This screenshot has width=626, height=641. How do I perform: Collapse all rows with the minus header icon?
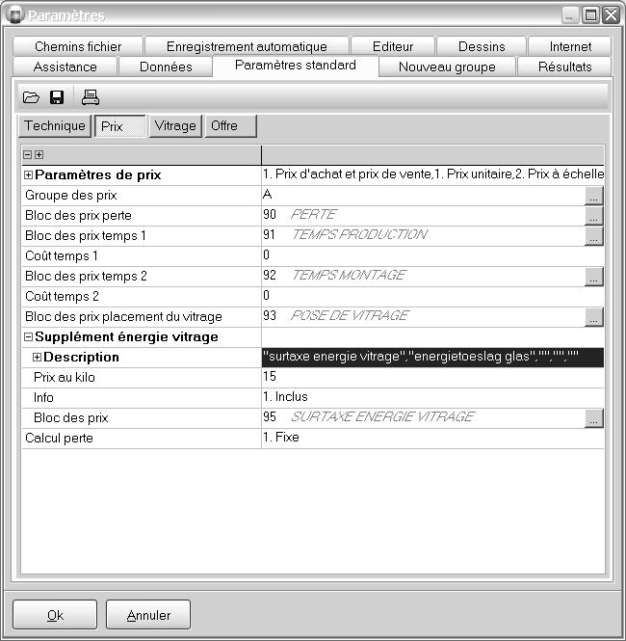click(27, 154)
